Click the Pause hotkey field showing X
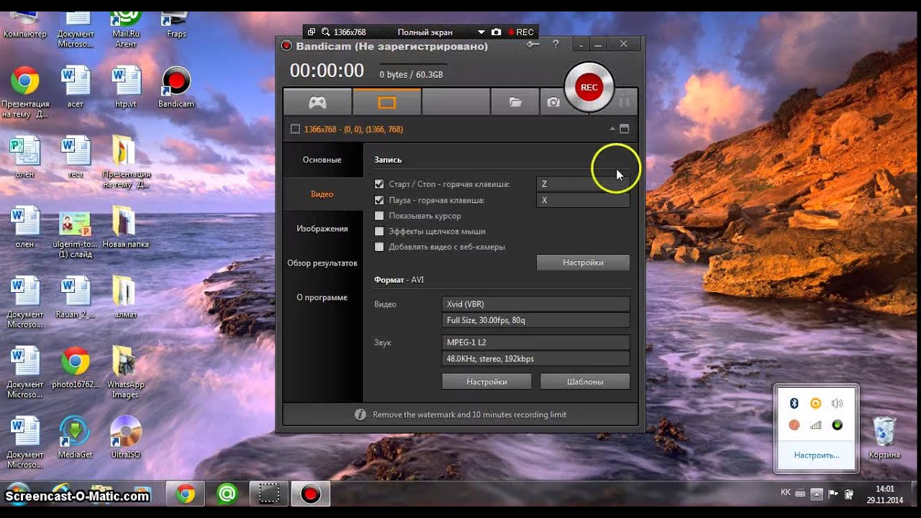 (583, 200)
